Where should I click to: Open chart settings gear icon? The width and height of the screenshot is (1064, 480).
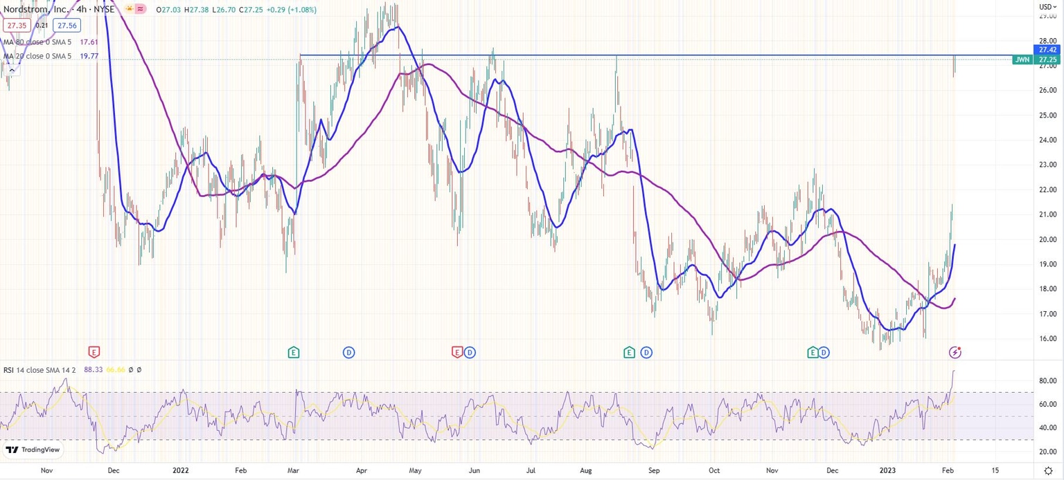(1048, 471)
